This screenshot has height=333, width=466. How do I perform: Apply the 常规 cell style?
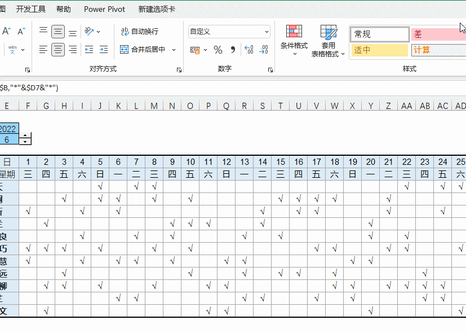[x=380, y=34]
